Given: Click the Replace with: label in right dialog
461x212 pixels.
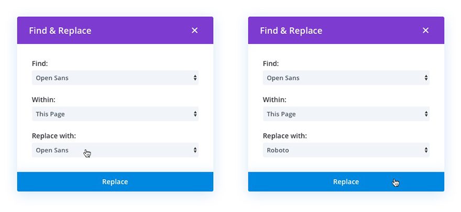Looking at the screenshot, I should point(285,136).
